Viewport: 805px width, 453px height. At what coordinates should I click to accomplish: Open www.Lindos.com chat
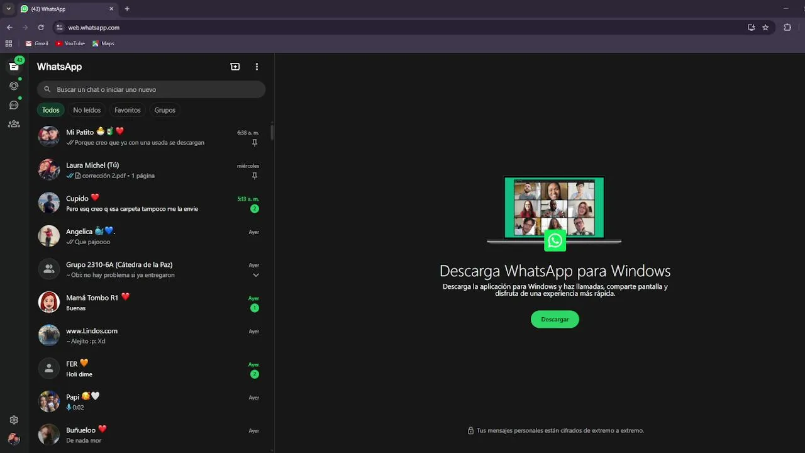click(151, 335)
